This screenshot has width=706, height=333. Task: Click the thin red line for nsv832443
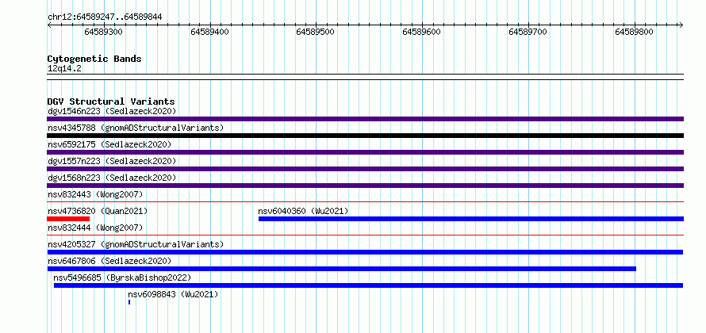click(365, 202)
